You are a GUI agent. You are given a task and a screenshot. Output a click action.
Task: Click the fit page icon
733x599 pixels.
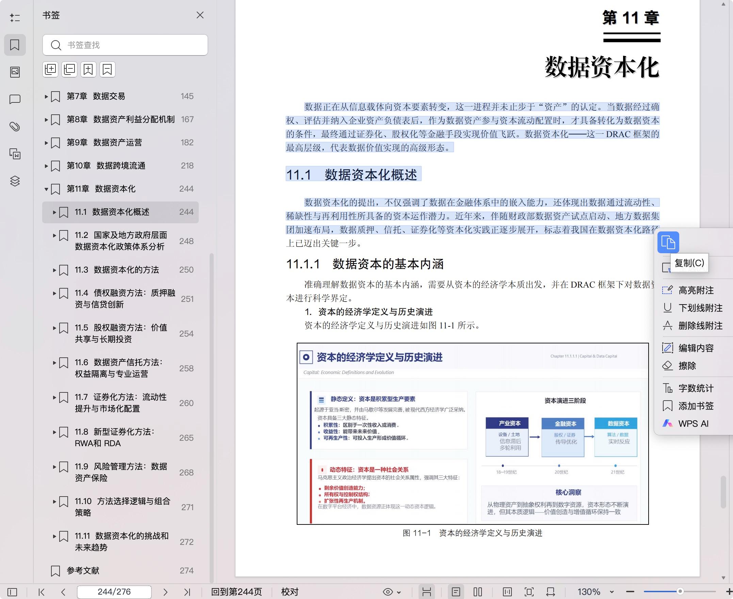click(x=529, y=592)
